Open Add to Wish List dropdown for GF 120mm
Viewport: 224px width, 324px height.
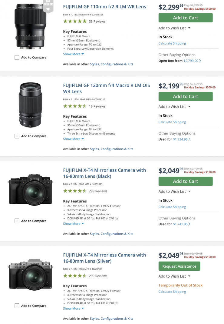[174, 107]
